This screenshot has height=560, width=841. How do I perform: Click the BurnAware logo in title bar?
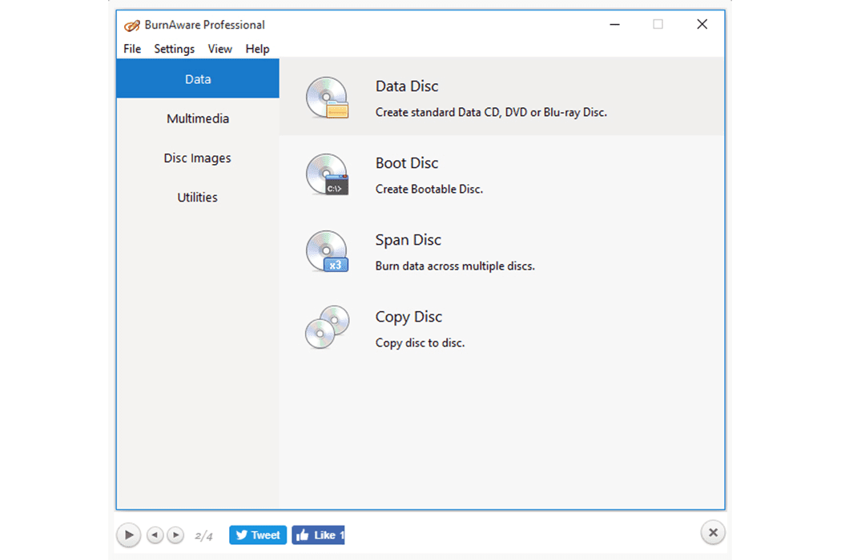coord(132,25)
